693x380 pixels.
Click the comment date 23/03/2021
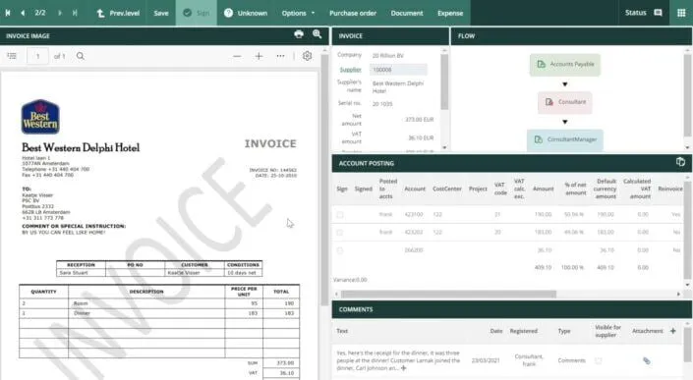pos(486,360)
